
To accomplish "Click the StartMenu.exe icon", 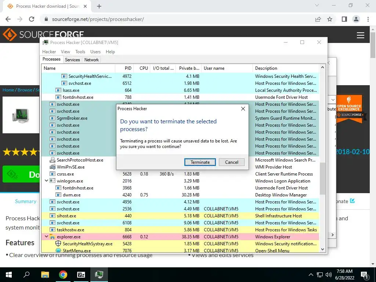I will click(58, 250).
